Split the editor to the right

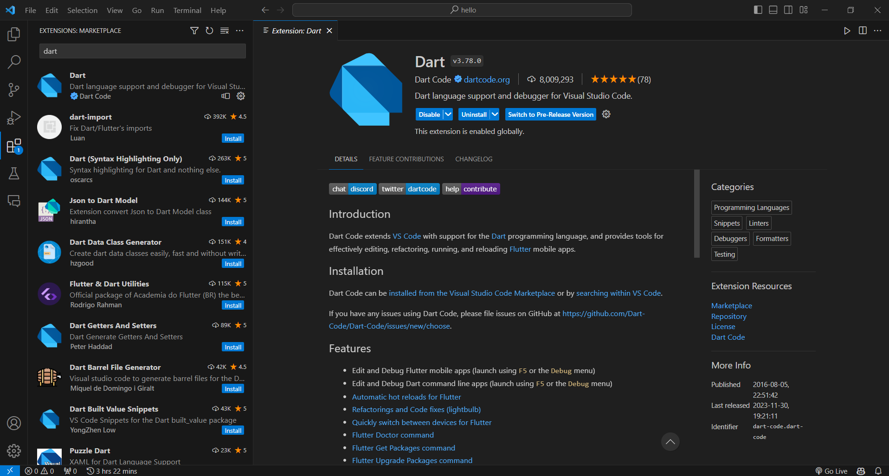(863, 31)
